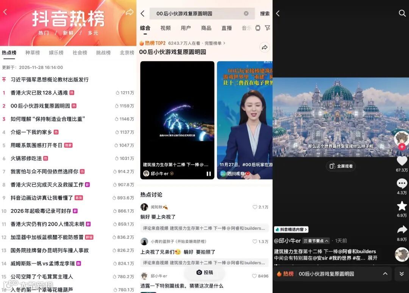Favorite the video with 6.9万 stars

(402, 206)
